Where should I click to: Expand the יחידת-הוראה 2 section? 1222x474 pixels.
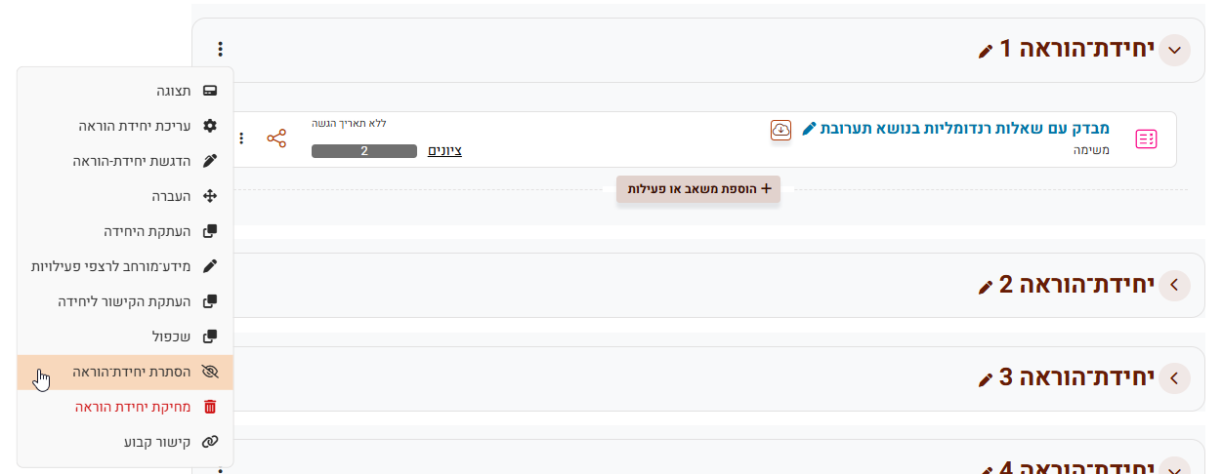tap(1174, 285)
